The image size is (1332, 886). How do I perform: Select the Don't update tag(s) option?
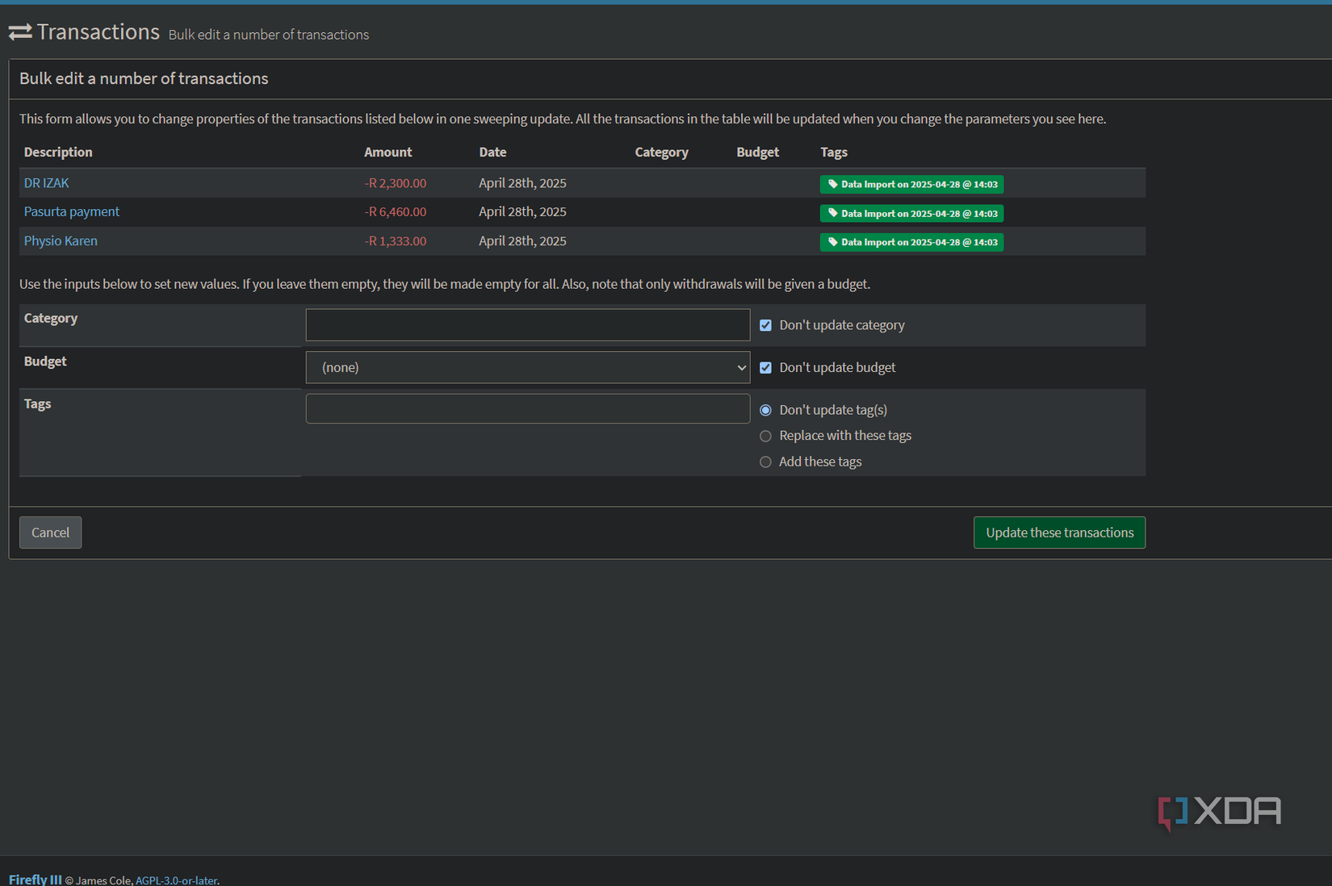pos(764,410)
